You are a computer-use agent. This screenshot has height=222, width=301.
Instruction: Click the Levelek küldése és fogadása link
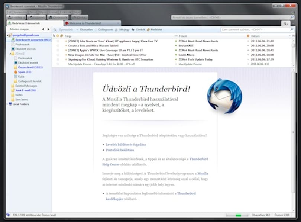(126, 144)
